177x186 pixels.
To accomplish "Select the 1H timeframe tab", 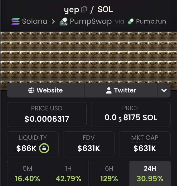I will coord(68,173).
